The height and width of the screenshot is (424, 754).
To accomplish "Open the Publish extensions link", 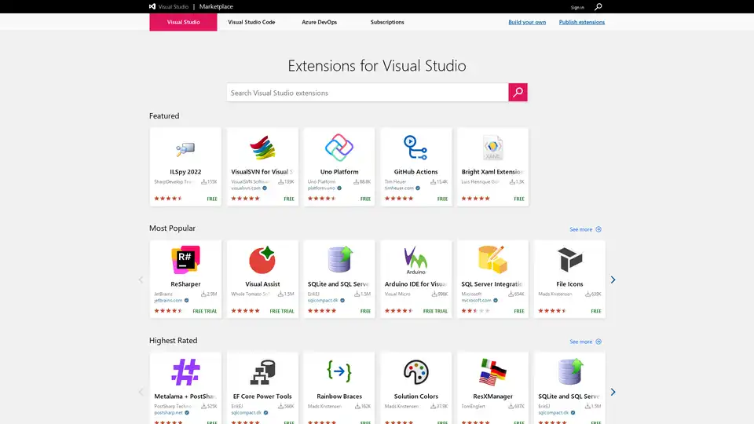I will click(582, 22).
